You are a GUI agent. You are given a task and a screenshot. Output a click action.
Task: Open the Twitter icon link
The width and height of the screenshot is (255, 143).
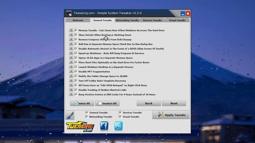(119, 126)
